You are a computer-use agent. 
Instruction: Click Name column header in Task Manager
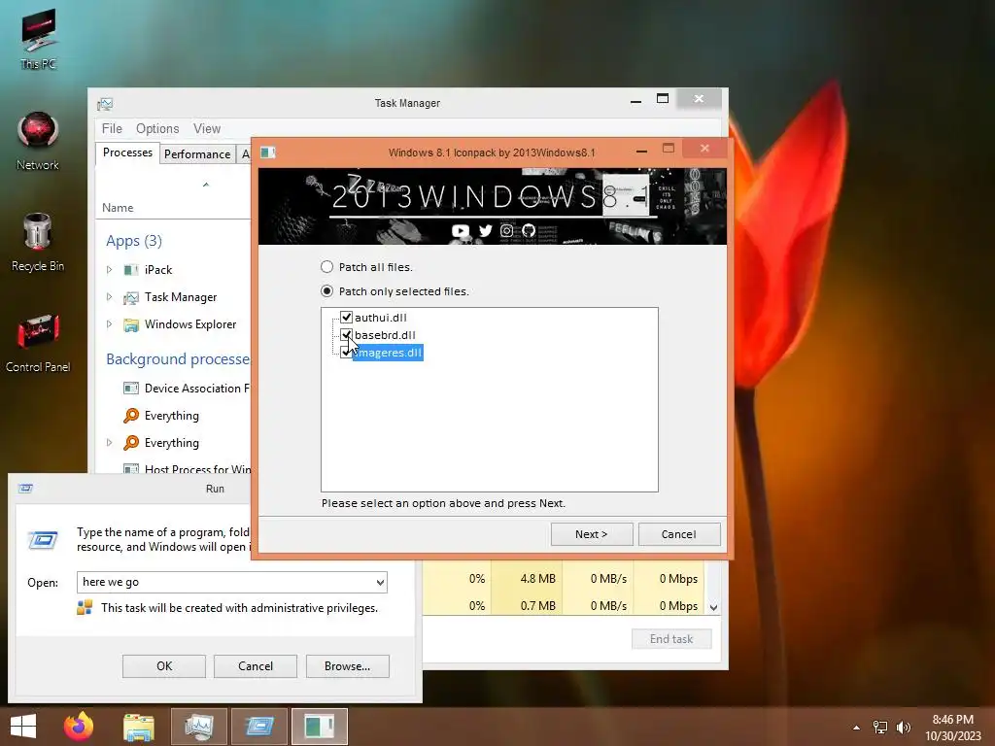click(118, 208)
